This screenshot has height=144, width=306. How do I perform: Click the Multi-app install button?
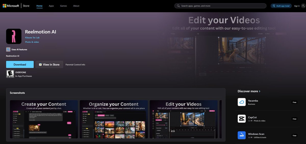pyautogui.click(x=281, y=6)
